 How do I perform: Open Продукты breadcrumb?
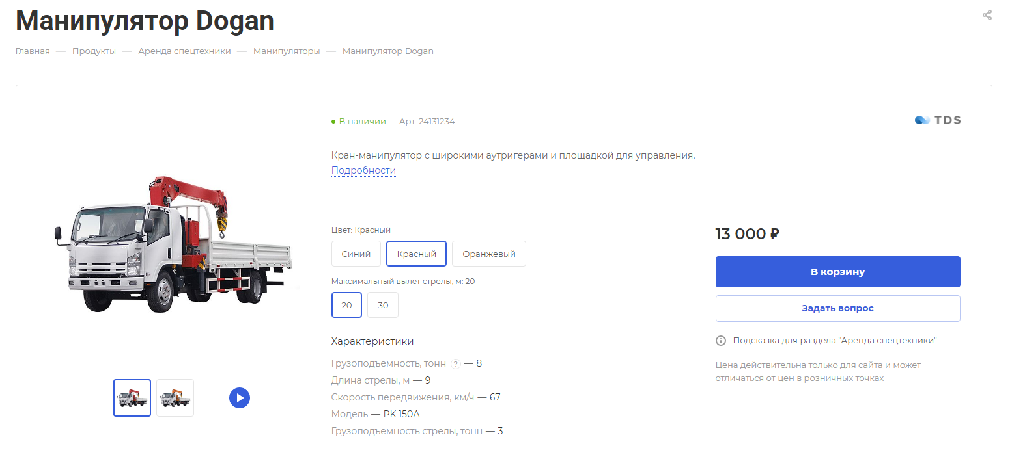(x=94, y=51)
